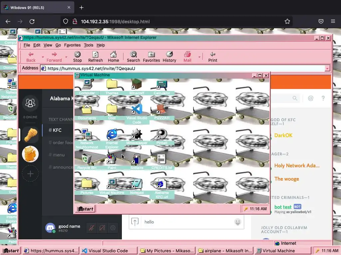Open the Go menu
The width and height of the screenshot is (341, 255).
58,45
